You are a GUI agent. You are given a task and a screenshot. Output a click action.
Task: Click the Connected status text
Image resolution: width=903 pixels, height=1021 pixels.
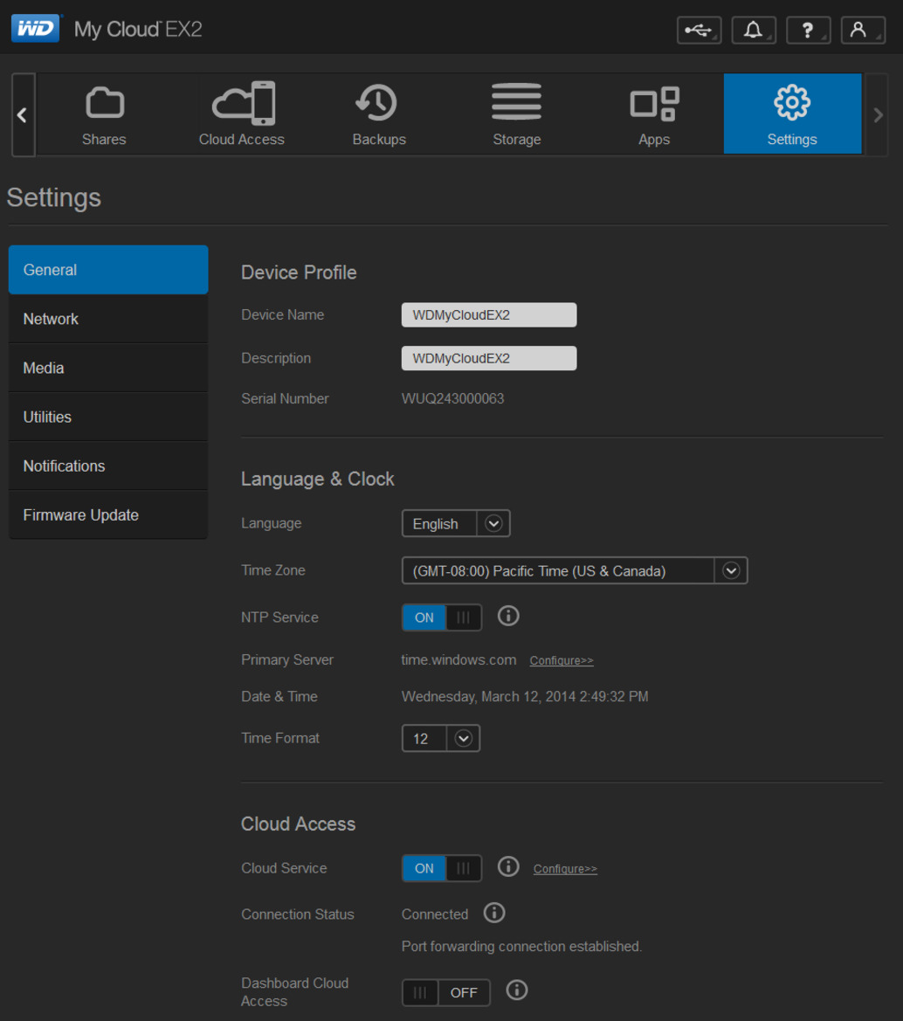(435, 914)
